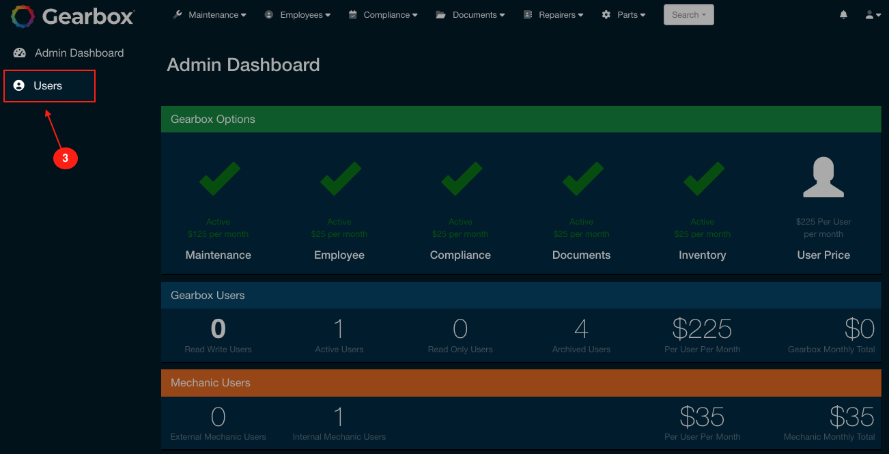Click the green checkmark above Compliance option
Image resolution: width=889 pixels, height=454 pixels.
point(460,180)
